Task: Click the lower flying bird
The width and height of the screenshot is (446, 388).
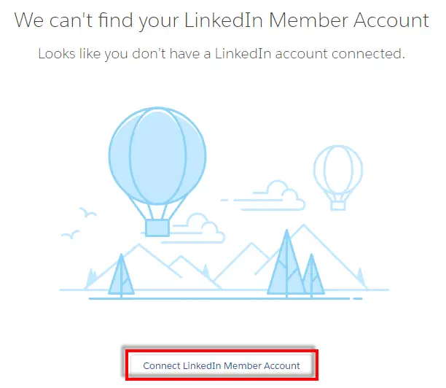Action: [x=70, y=234]
